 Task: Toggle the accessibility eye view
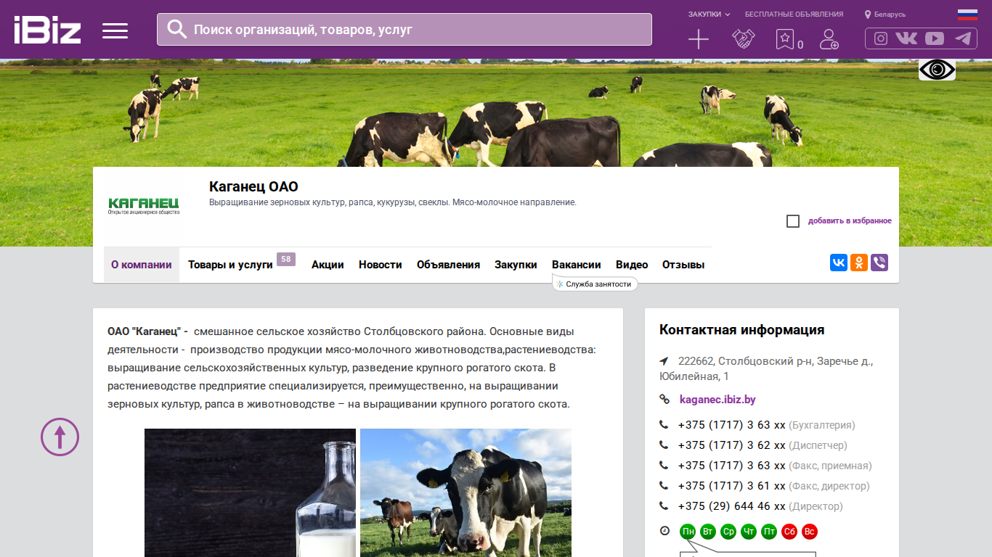pyautogui.click(x=937, y=70)
